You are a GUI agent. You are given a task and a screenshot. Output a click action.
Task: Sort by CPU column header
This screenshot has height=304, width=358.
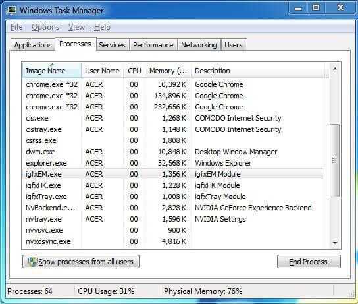(x=134, y=71)
